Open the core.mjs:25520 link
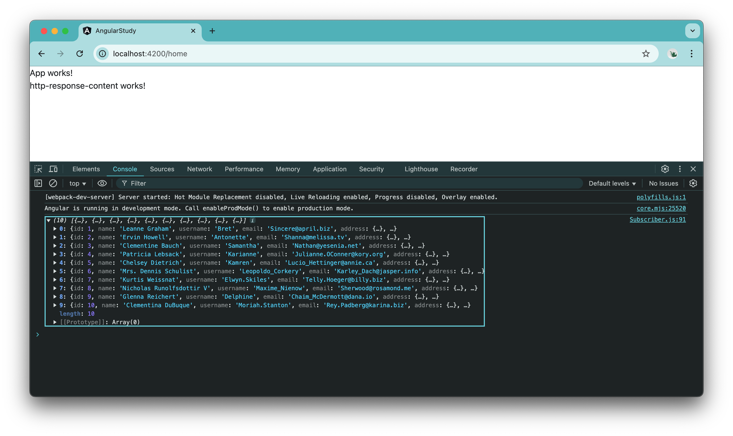 point(661,208)
